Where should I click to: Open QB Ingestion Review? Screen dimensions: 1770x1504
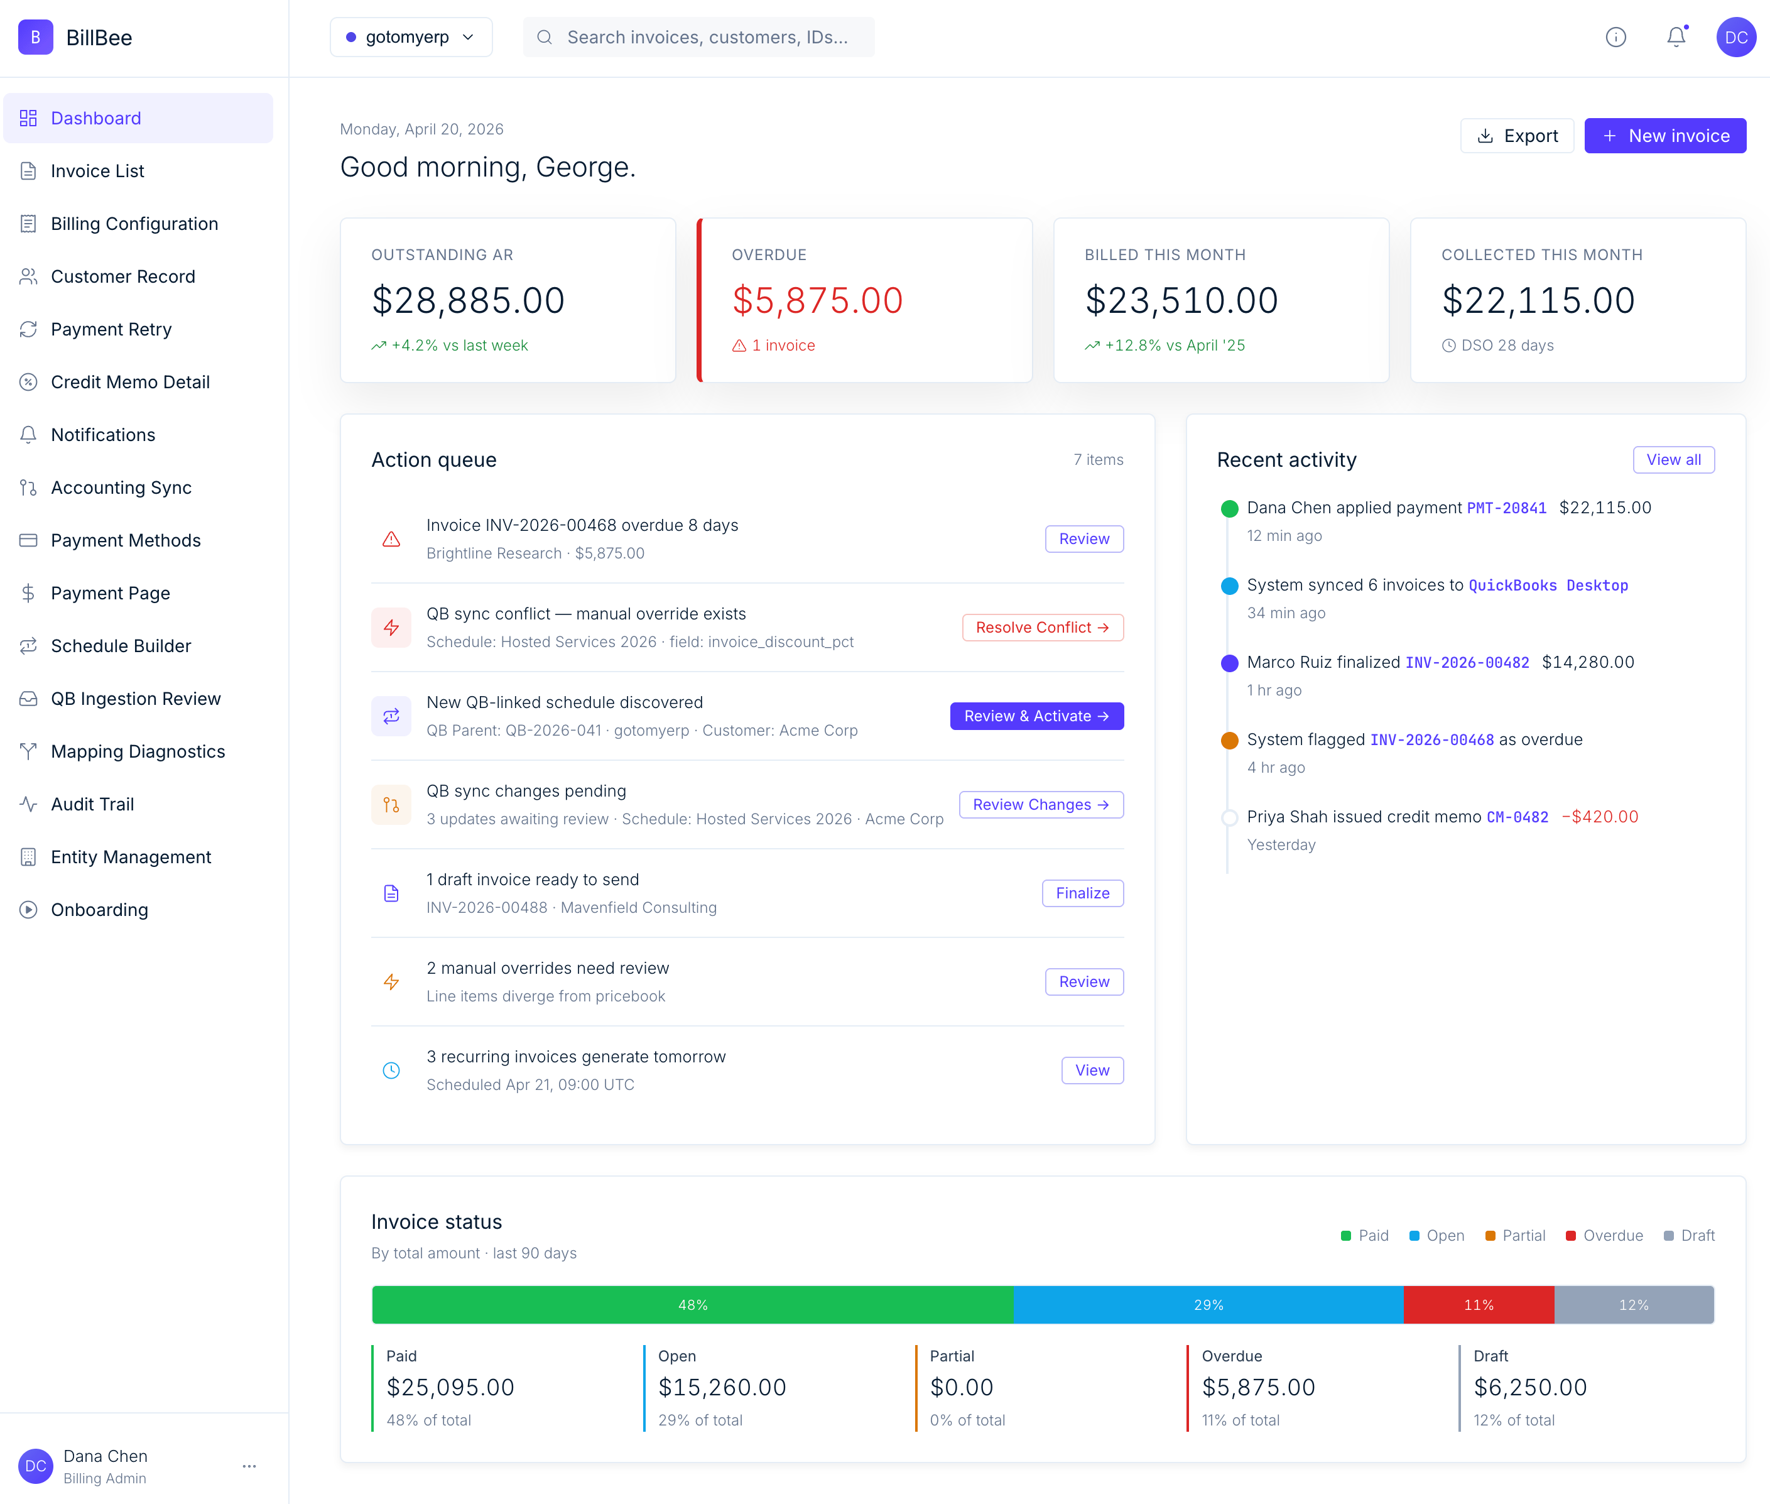(138, 699)
